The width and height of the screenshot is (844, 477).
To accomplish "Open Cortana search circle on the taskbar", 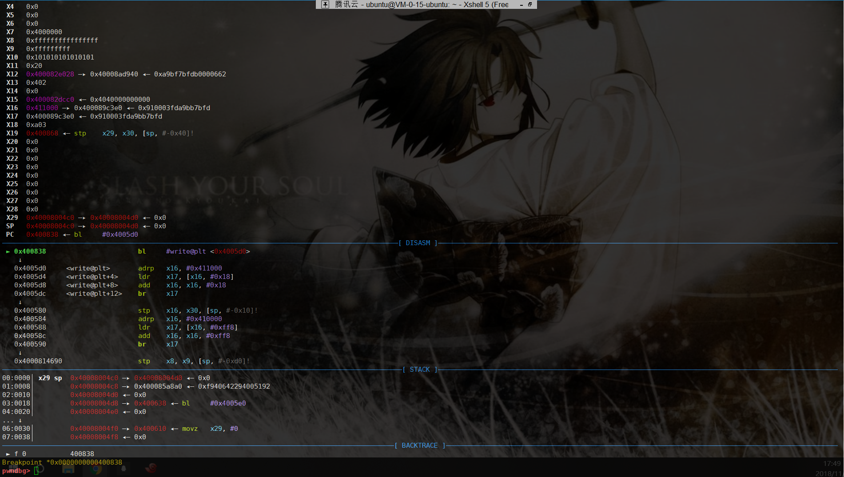I will 40,469.
